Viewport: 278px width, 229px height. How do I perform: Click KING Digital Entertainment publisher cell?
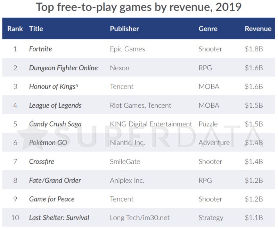(151, 124)
